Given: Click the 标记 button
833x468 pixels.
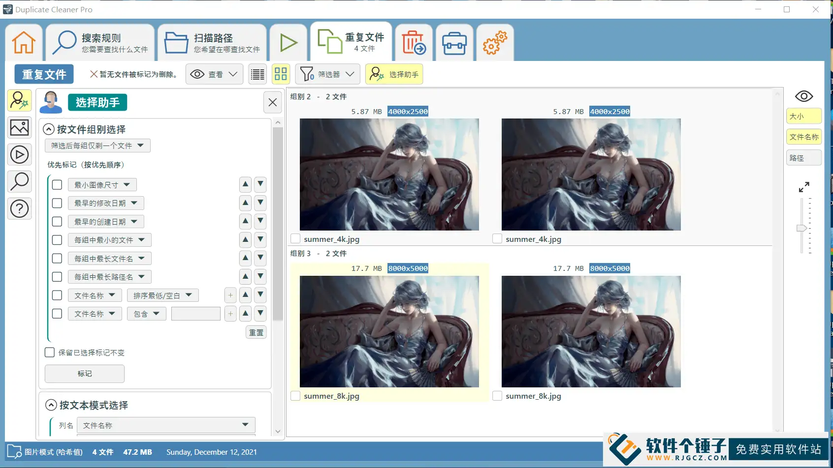Looking at the screenshot, I should (x=85, y=374).
